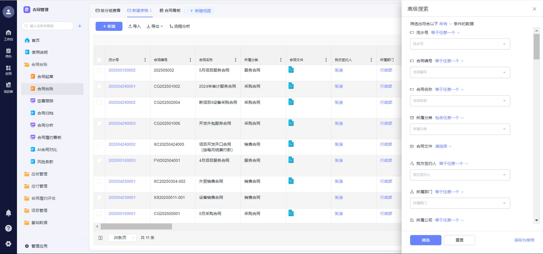Switch to the 合同看板 view tab

(170, 11)
